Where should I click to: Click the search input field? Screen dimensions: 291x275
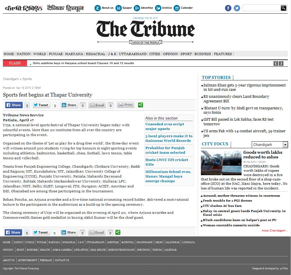coord(262,8)
